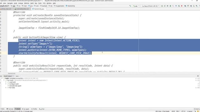This screenshot has height=112, width=200.
Task: Open the Help menu
Action: (x=54, y=3)
